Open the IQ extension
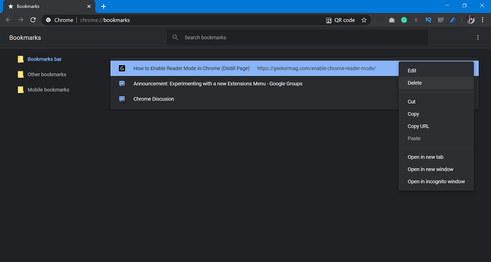The image size is (491, 262). point(428,20)
